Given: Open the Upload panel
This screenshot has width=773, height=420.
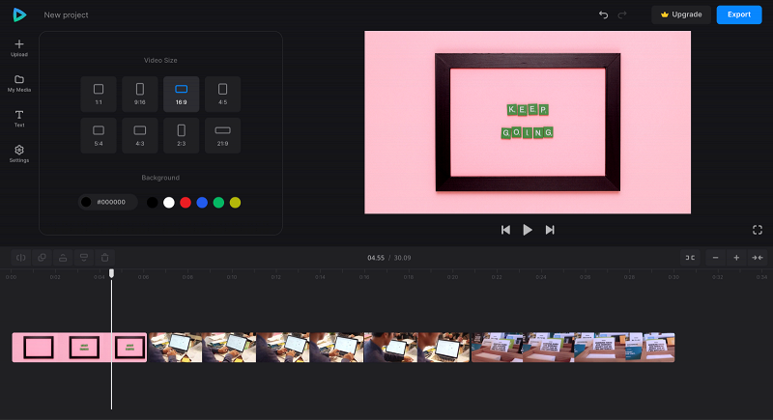Looking at the screenshot, I should pyautogui.click(x=19, y=47).
